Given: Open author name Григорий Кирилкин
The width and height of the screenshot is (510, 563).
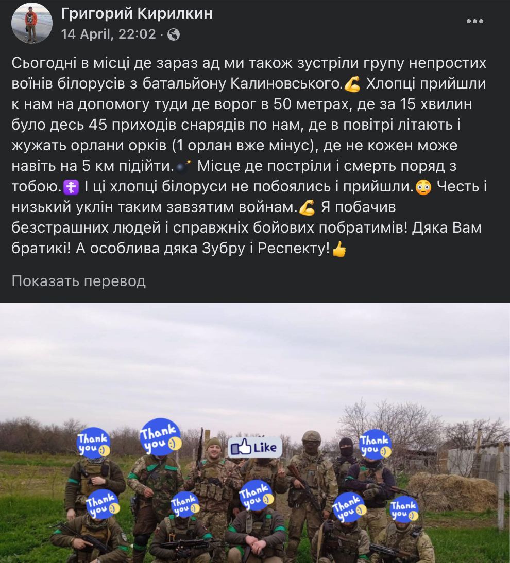Looking at the screenshot, I should pos(137,14).
